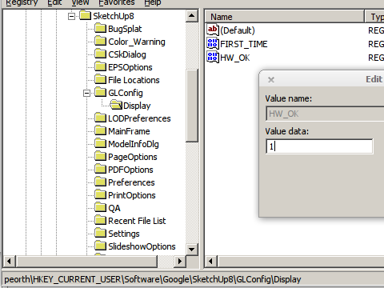Select the File Locations tree label
The width and height of the screenshot is (384, 288).
pos(134,80)
